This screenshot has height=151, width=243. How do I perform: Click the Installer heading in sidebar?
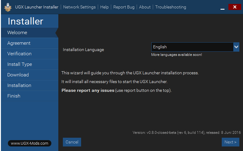point(26,21)
